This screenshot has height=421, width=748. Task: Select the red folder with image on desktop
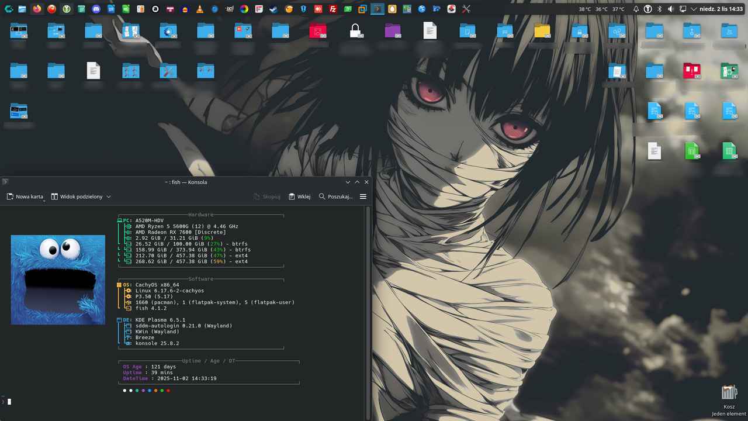[318, 31]
